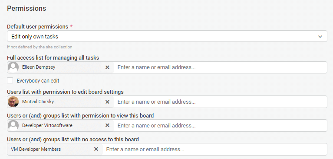Click Eileen Dempsey's avatar icon
Image resolution: width=333 pixels, height=159 pixels.
click(13, 67)
